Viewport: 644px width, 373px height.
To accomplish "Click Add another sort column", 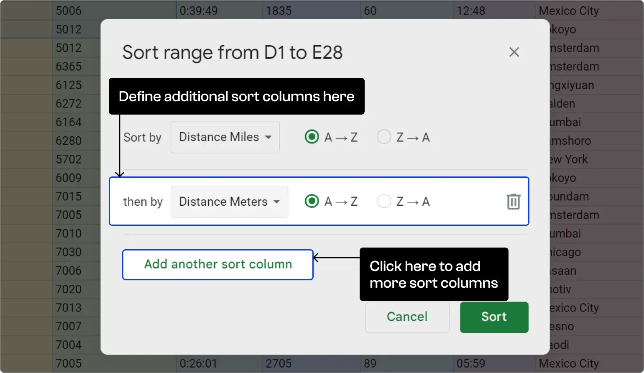I will pyautogui.click(x=217, y=264).
